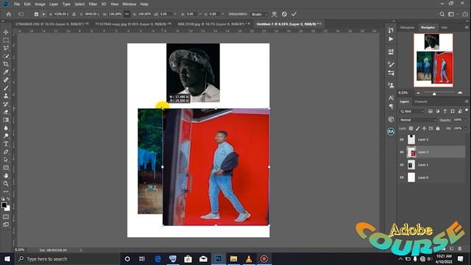Open the Actions panel play icon

(391, 39)
